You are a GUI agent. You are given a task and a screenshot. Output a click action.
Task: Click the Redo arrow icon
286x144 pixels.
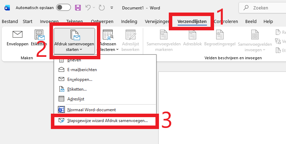101,7
